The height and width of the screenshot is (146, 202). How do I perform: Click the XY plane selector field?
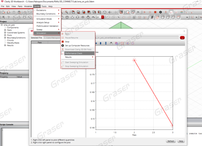(x=99, y=17)
